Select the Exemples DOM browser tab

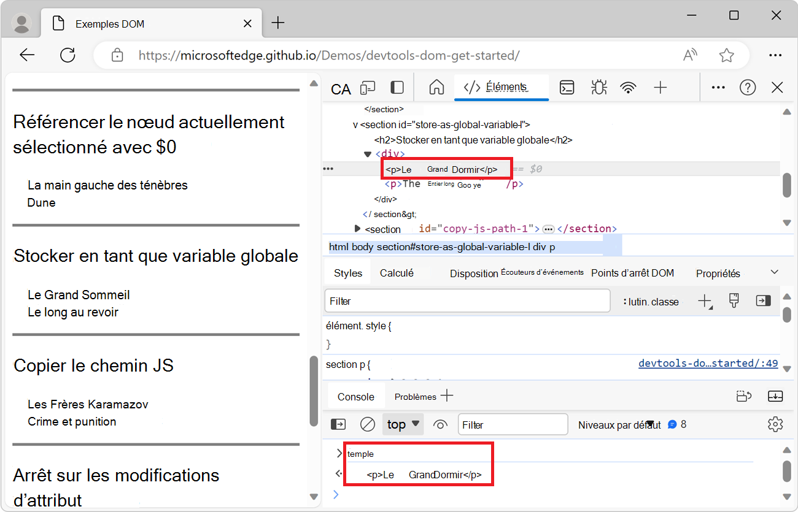[x=150, y=23]
